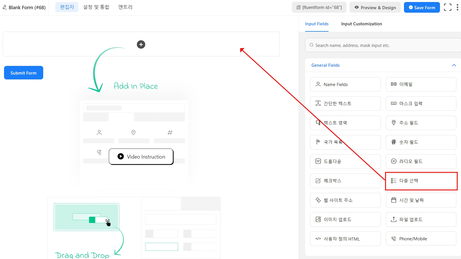The image size is (461, 259).
Task: Add the 드롭다운 field
Action: [x=345, y=161]
